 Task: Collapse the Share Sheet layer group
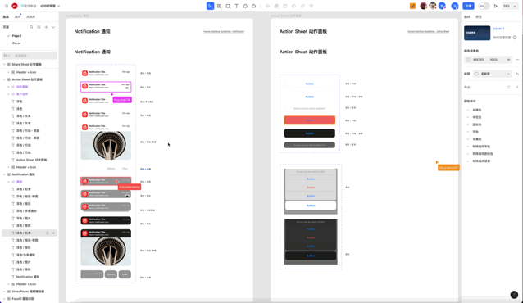(4, 65)
